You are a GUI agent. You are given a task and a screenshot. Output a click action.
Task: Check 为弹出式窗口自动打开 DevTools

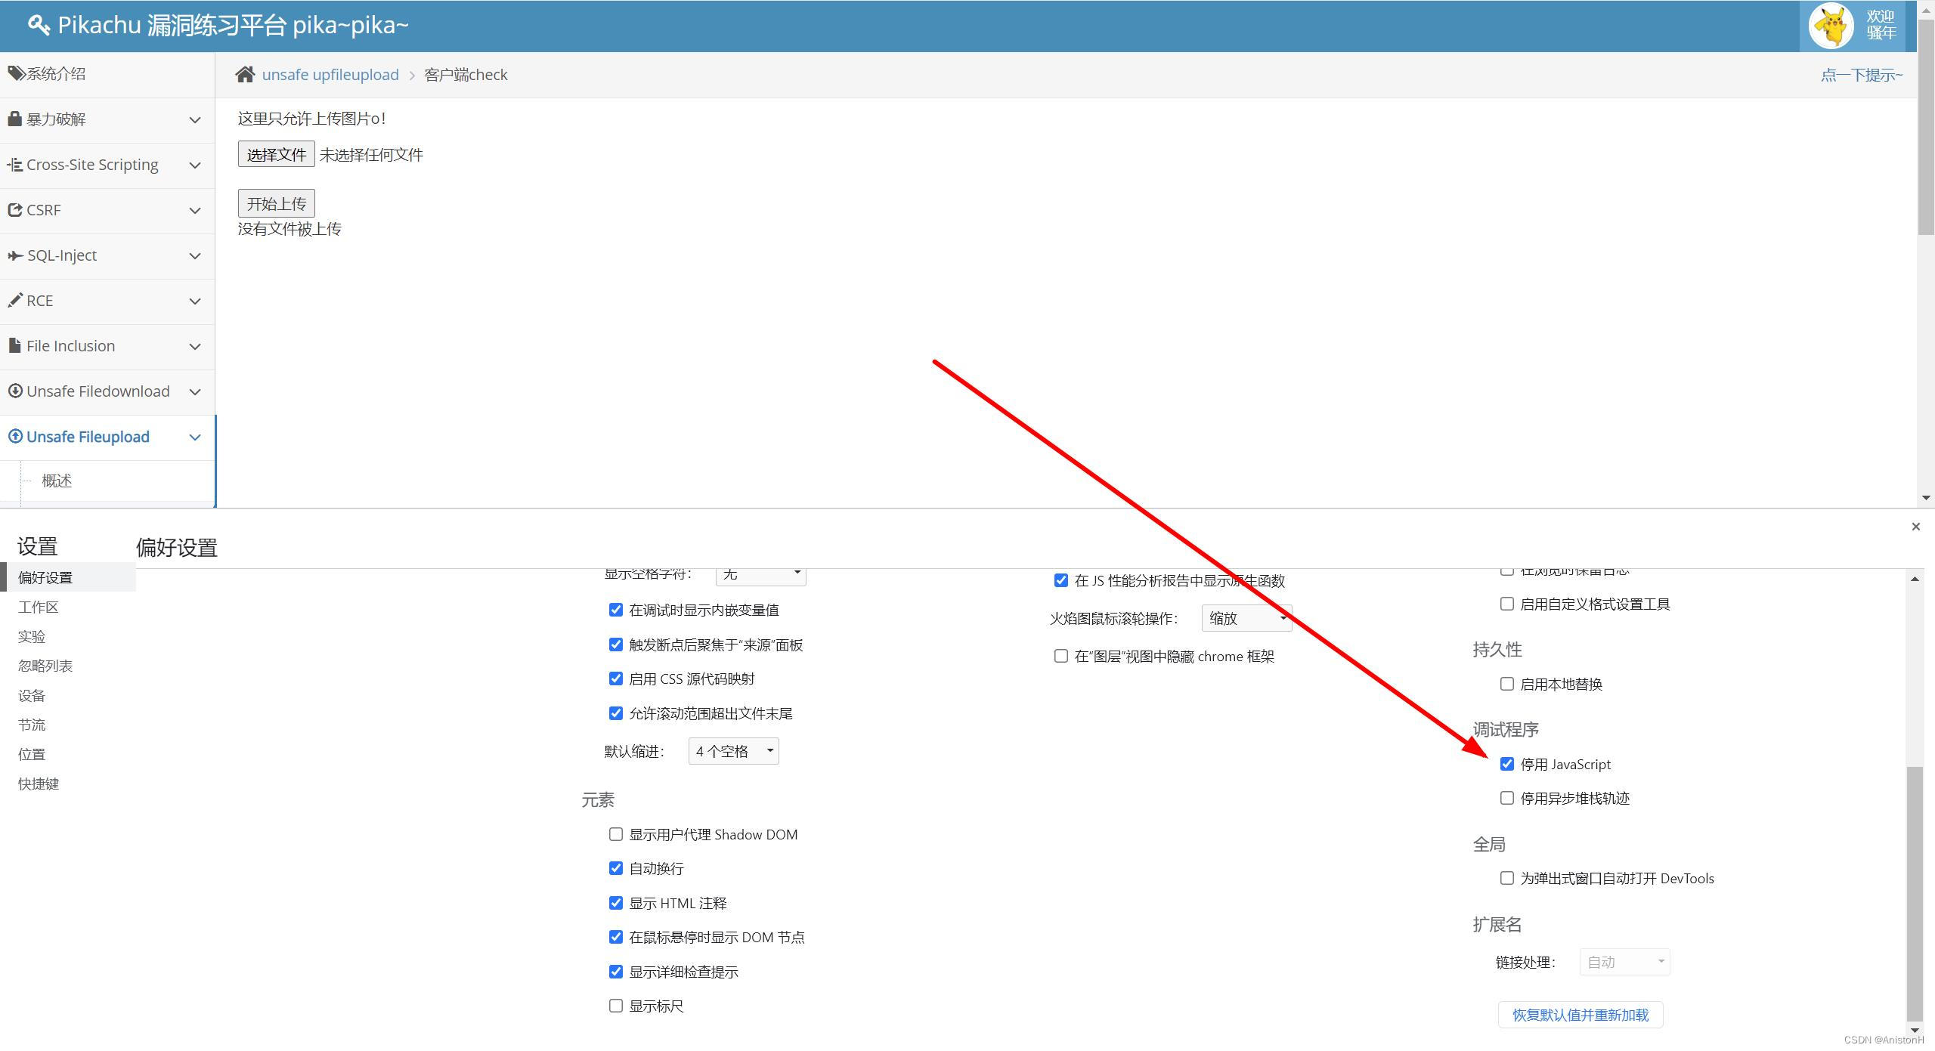pos(1507,878)
